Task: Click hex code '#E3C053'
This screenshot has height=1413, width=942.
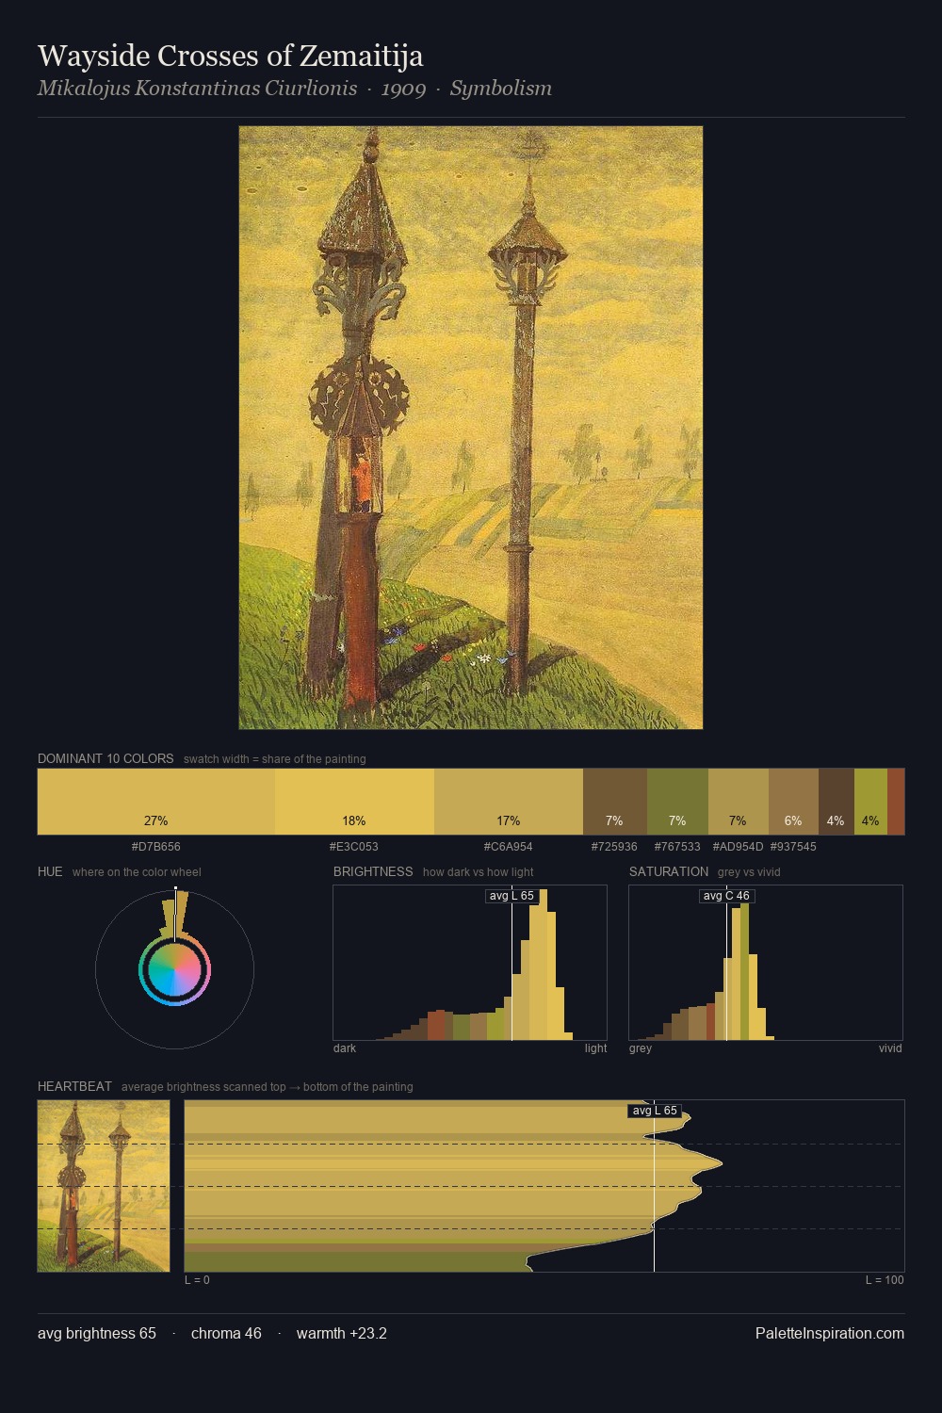Action: tap(354, 847)
